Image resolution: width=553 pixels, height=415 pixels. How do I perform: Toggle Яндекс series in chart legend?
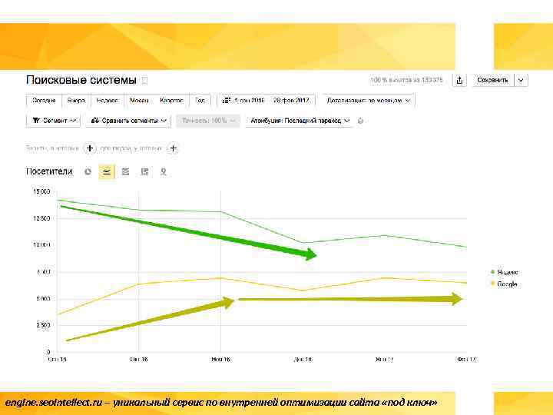(x=505, y=272)
